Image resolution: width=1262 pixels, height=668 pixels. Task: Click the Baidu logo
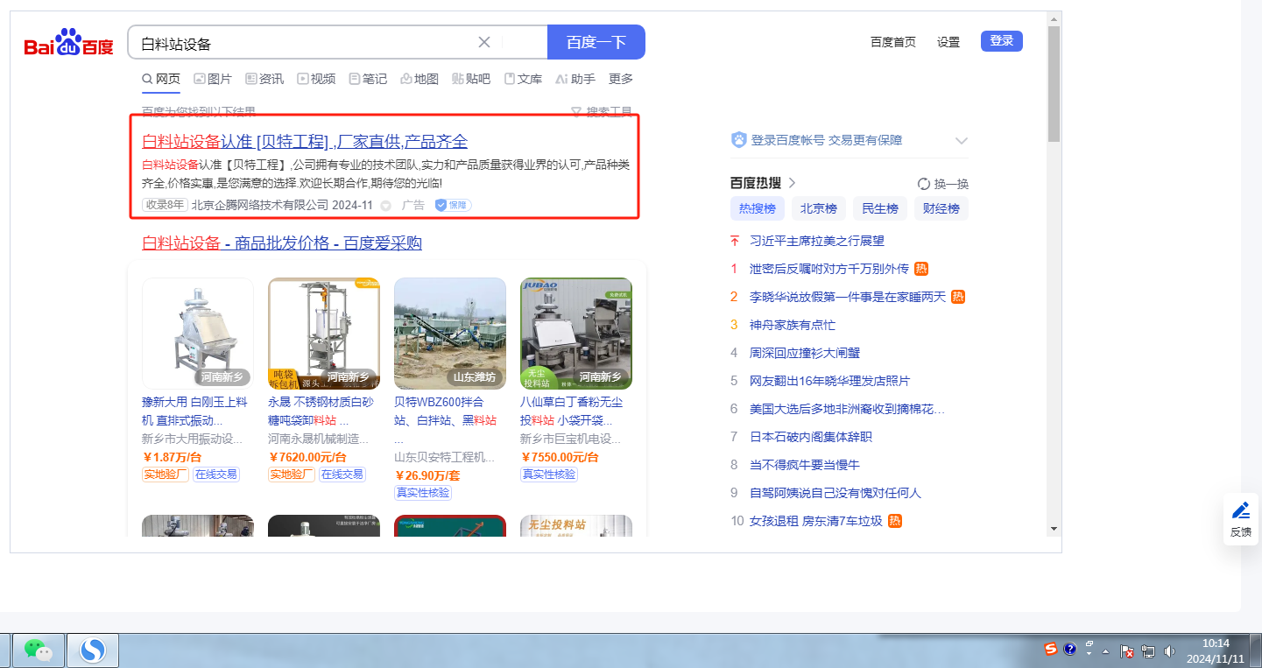[69, 42]
